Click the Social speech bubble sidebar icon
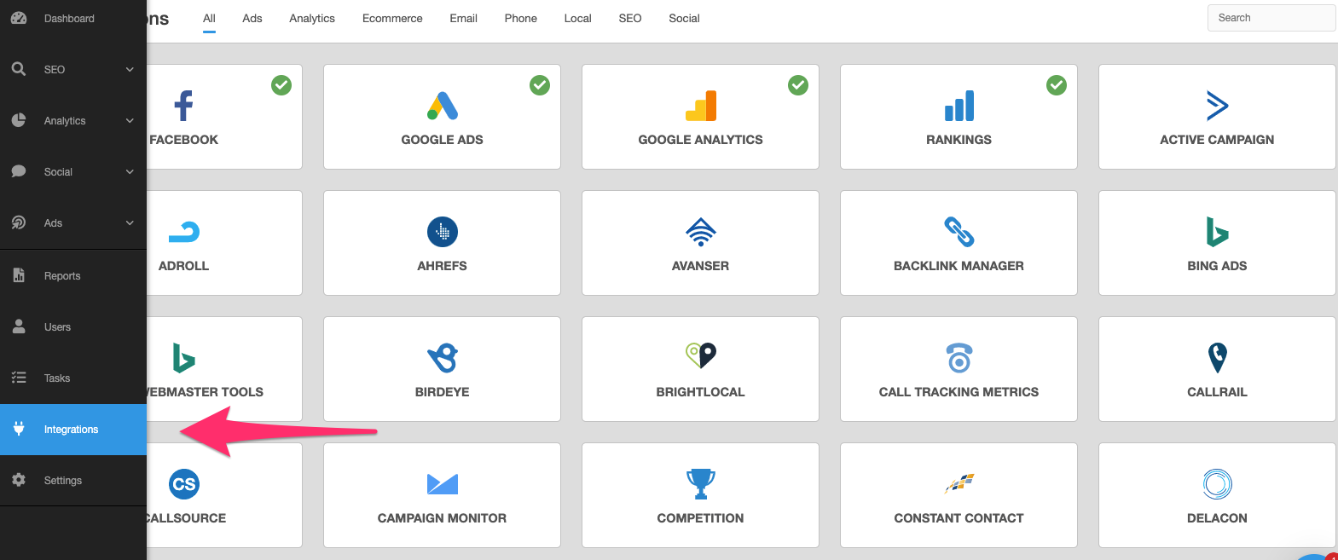The image size is (1338, 560). 19,171
